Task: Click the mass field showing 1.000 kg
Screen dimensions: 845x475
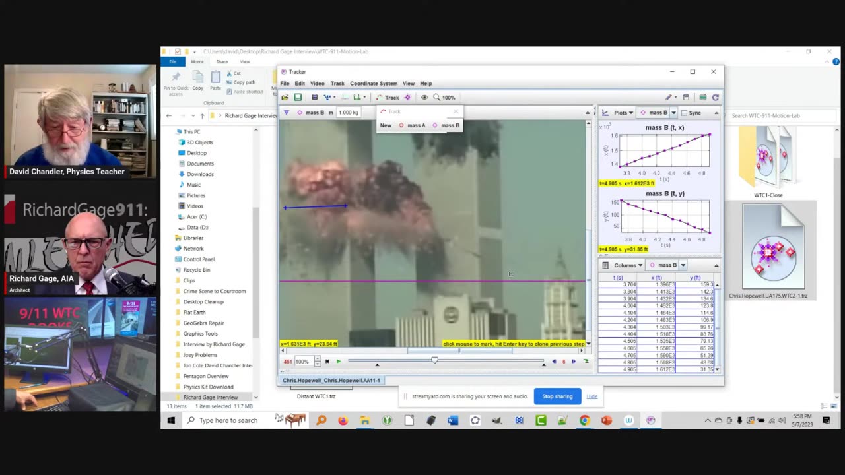Action: (348, 113)
